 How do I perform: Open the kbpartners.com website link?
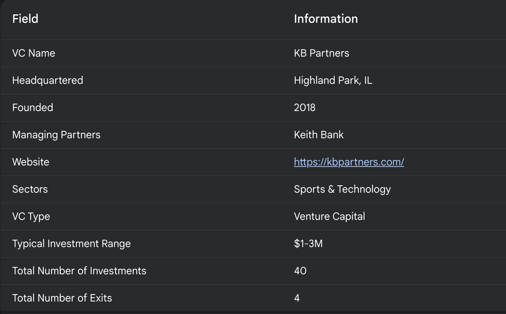(x=349, y=162)
